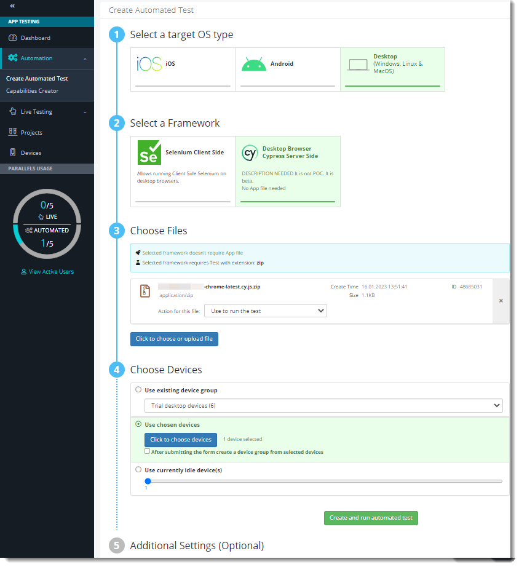Choose the Android robot icon option

pyautogui.click(x=253, y=64)
